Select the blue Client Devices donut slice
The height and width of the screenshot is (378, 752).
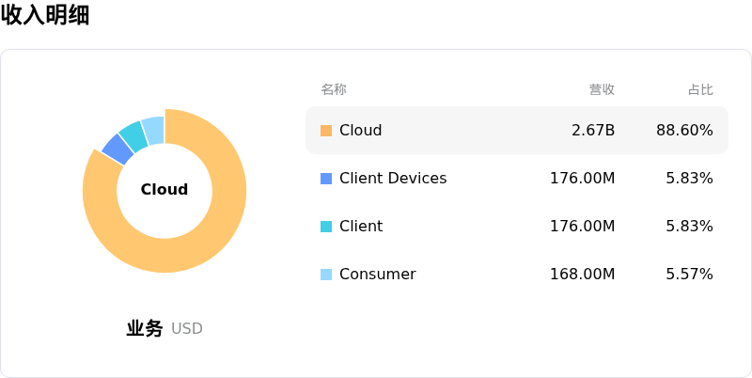117,149
